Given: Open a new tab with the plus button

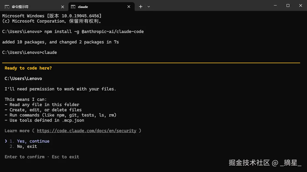Looking at the screenshot, I should pyautogui.click(x=141, y=7).
